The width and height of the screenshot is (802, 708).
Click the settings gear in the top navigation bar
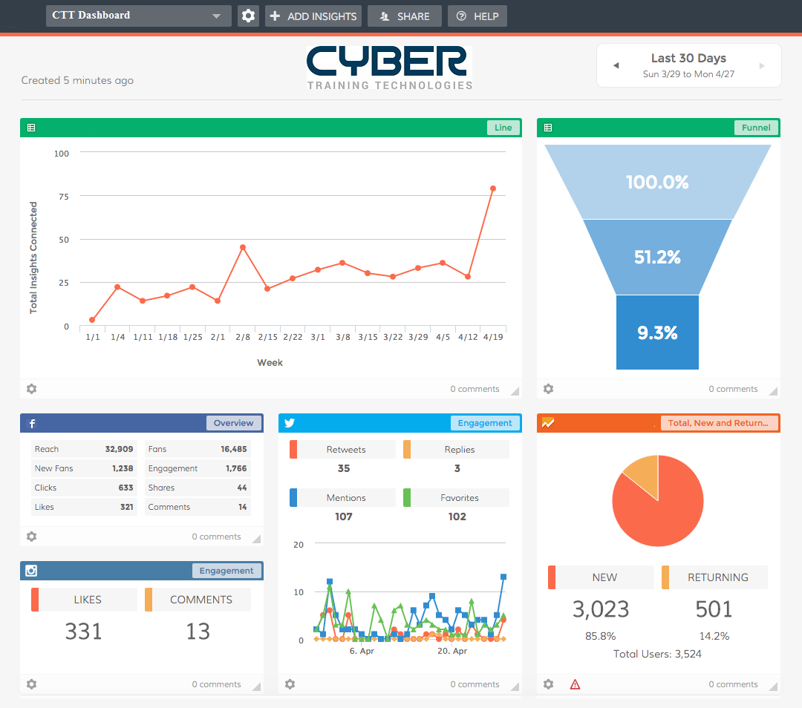248,15
